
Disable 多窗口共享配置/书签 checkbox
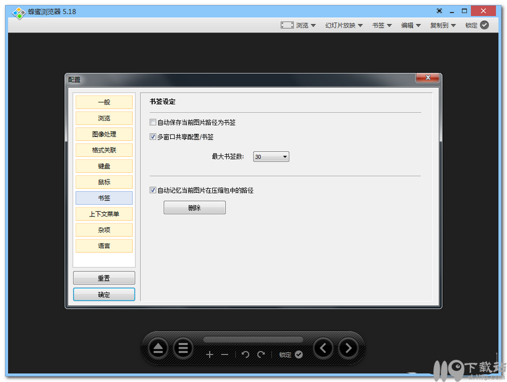click(151, 137)
